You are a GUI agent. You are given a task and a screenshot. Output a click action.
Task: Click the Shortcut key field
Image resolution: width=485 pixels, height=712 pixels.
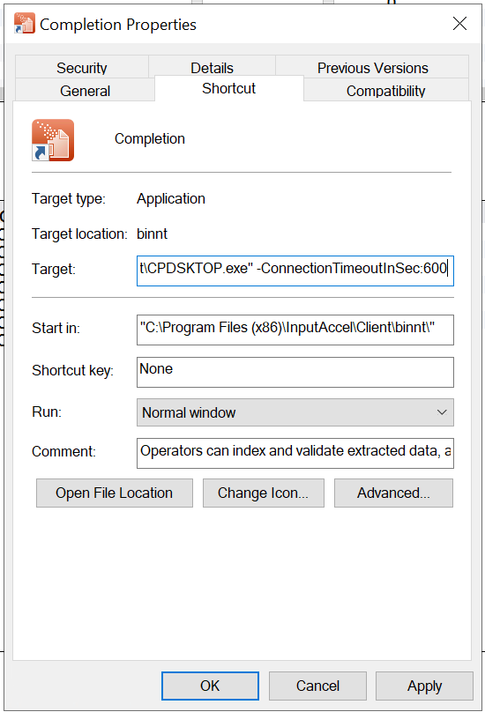295,372
